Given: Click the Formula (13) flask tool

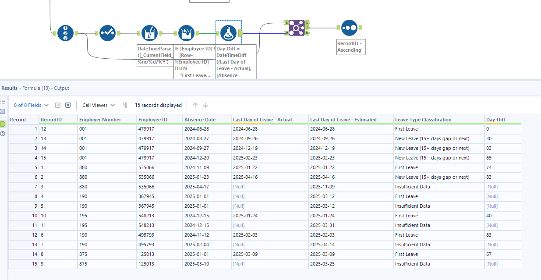Looking at the screenshot, I should tap(228, 33).
